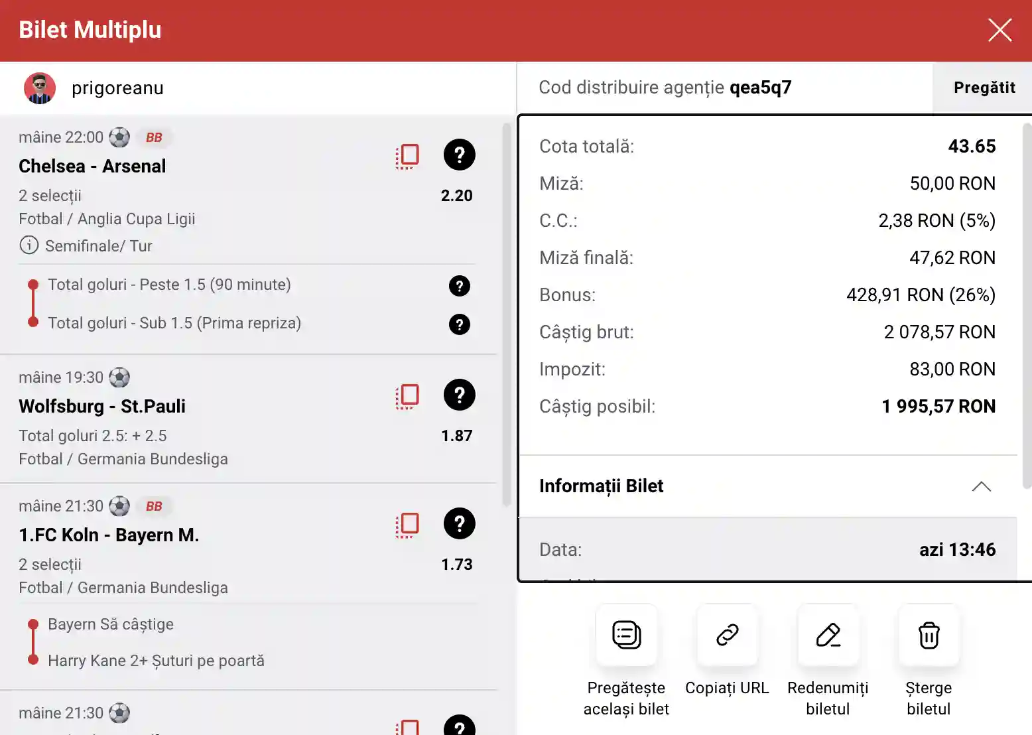Click the ticket details panel scrollbar
Viewport: 1032px width, 735px height.
click(x=1027, y=305)
